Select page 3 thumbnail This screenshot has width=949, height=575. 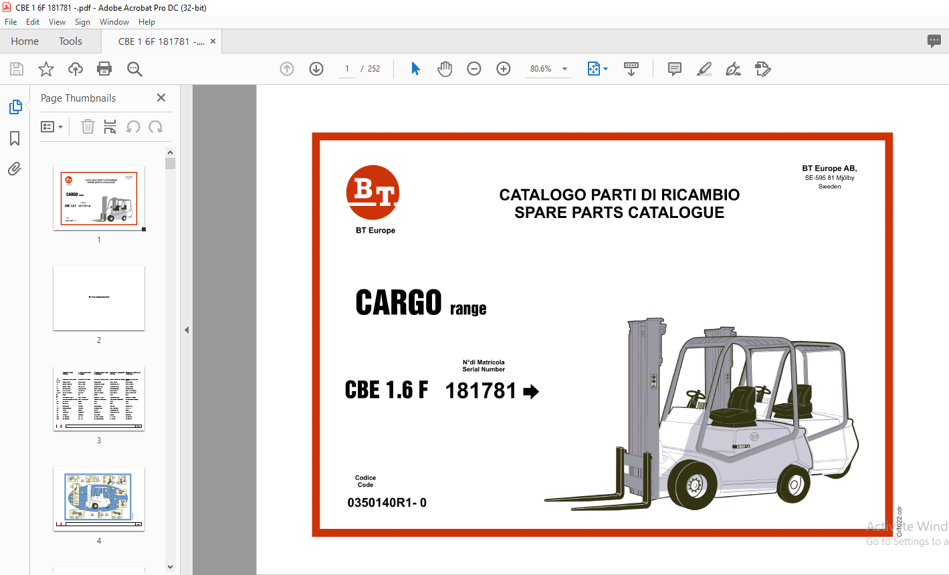coord(99,398)
